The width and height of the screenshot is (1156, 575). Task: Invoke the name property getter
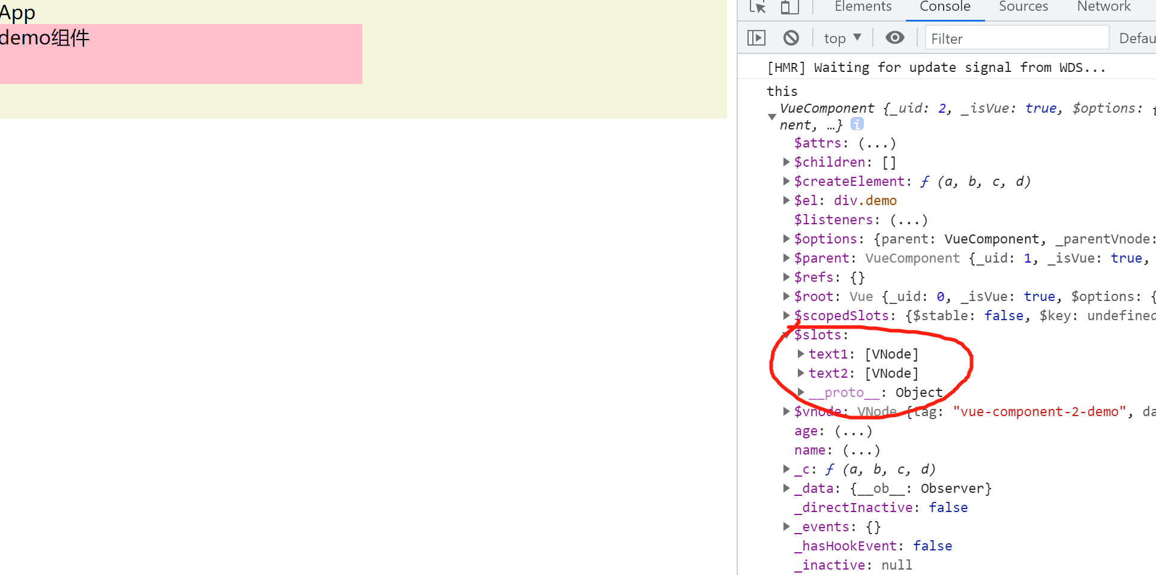coord(861,450)
